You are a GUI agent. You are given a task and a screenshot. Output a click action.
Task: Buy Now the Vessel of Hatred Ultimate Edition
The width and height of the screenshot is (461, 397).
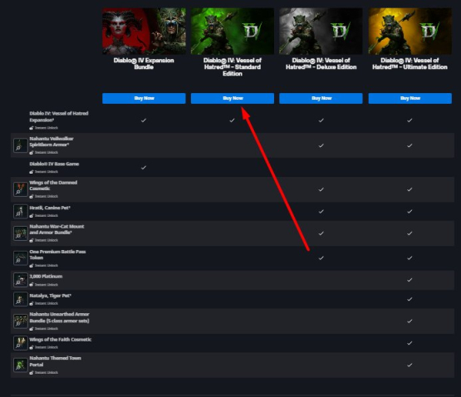(x=410, y=98)
